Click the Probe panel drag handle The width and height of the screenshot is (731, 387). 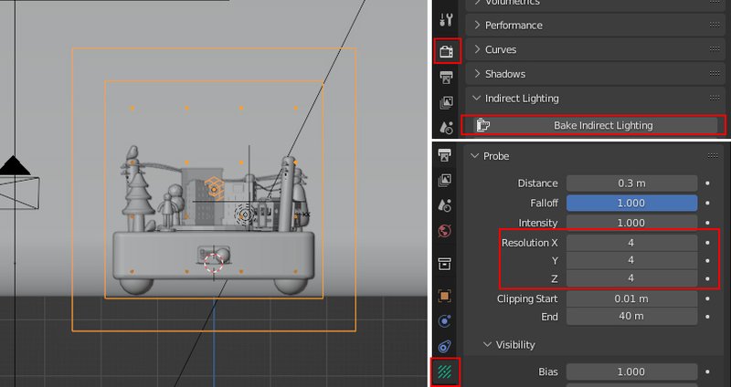coord(713,156)
